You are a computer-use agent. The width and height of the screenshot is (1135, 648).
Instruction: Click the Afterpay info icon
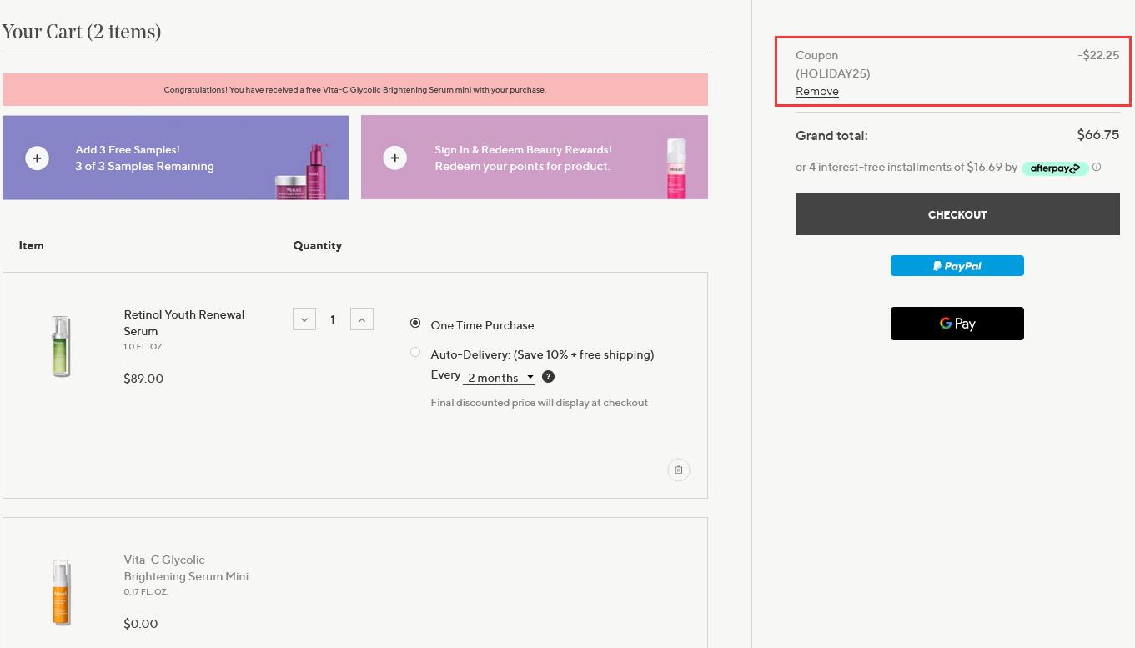coord(1097,167)
